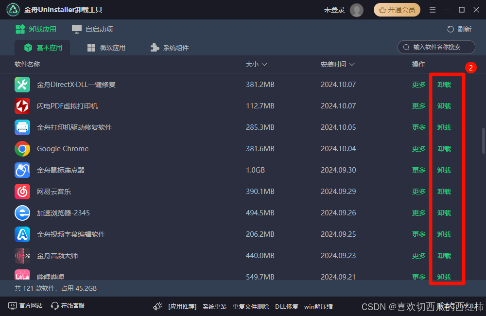Click the 金舟打印机驱动修复软件 printer icon

click(x=22, y=127)
